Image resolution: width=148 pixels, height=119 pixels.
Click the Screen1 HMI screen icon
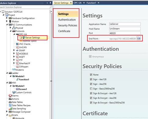click(17, 89)
